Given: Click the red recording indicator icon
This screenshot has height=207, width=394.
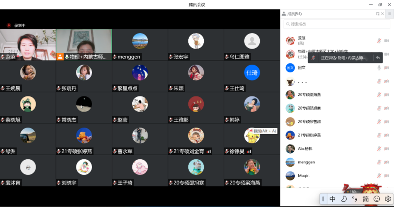Looking at the screenshot, I should (x=9, y=26).
